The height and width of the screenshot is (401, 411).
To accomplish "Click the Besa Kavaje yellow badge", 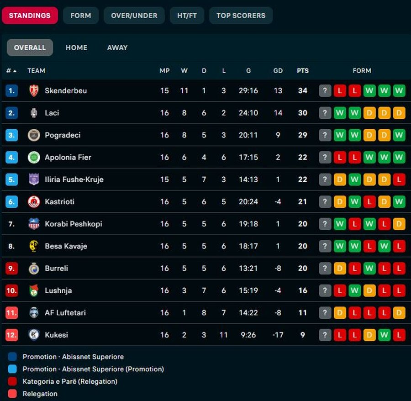I will 34,246.
